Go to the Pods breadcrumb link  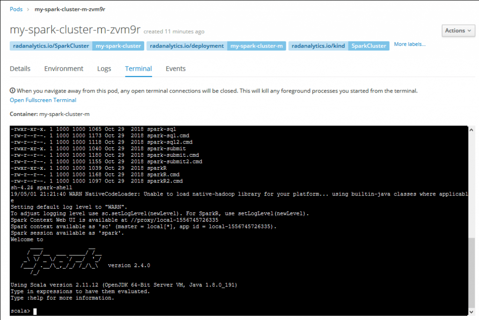pos(16,9)
